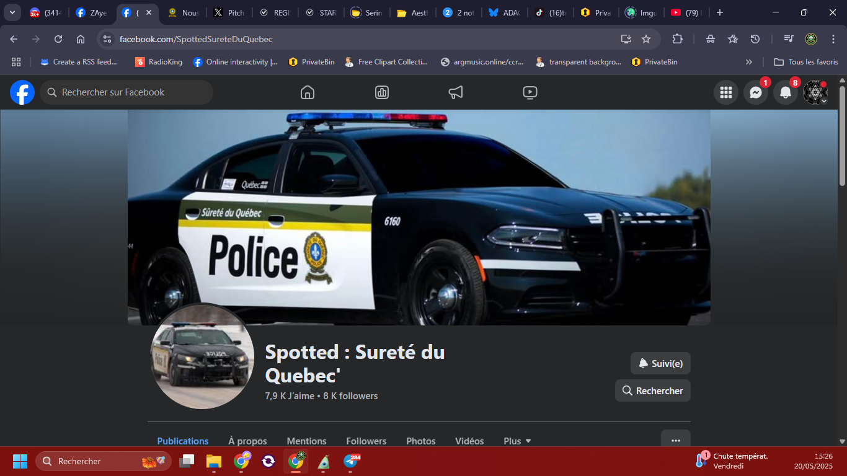This screenshot has height=476, width=847.
Task: Open the Tous les favoris folder
Action: pyautogui.click(x=806, y=62)
